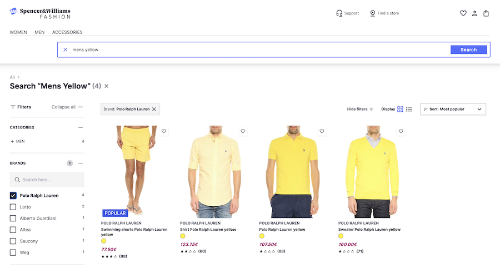Open the Sort: Most popular dropdown
Viewport: 500px width, 268px height.
453,109
